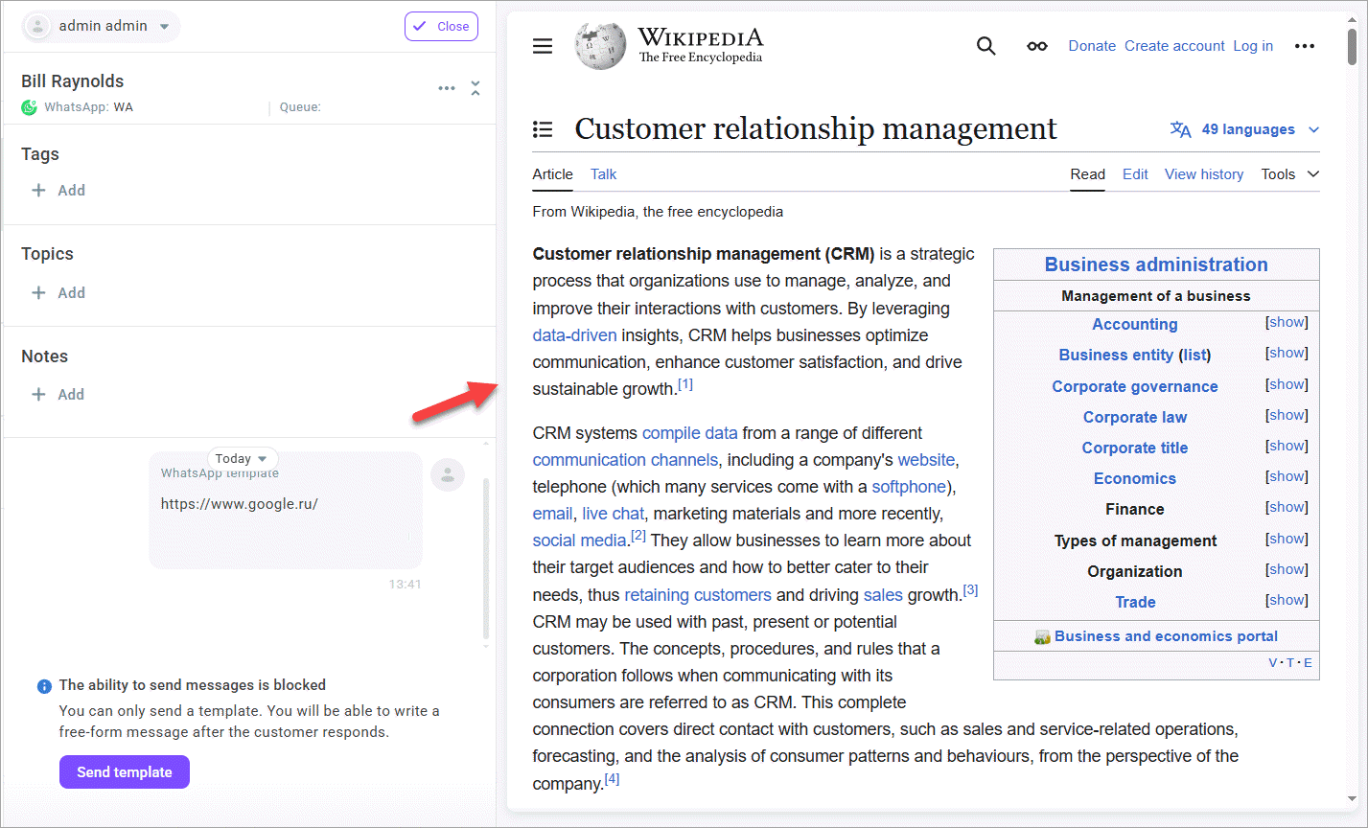This screenshot has width=1368, height=828.
Task: Click the Log in link
Action: pyautogui.click(x=1253, y=46)
